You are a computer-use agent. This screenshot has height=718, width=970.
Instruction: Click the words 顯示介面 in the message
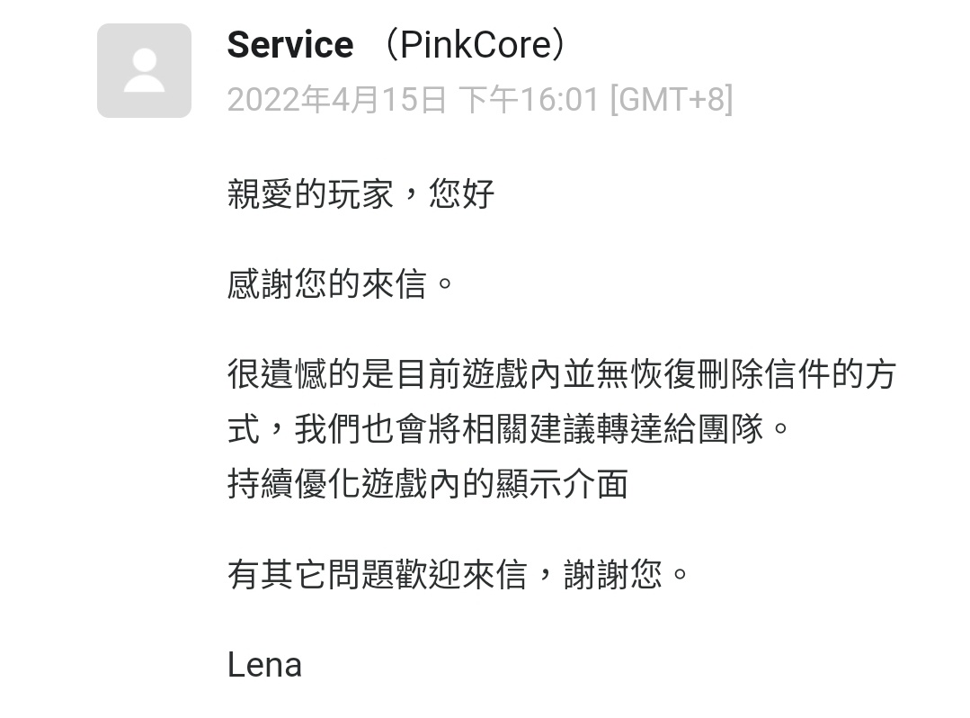[x=563, y=483]
